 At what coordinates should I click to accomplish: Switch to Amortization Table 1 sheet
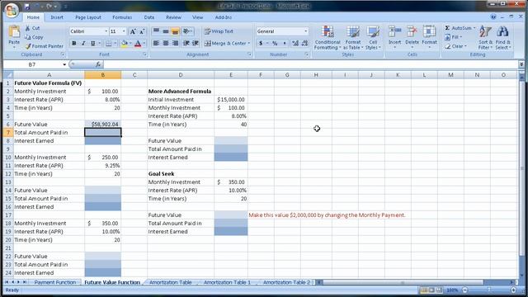pos(227,282)
